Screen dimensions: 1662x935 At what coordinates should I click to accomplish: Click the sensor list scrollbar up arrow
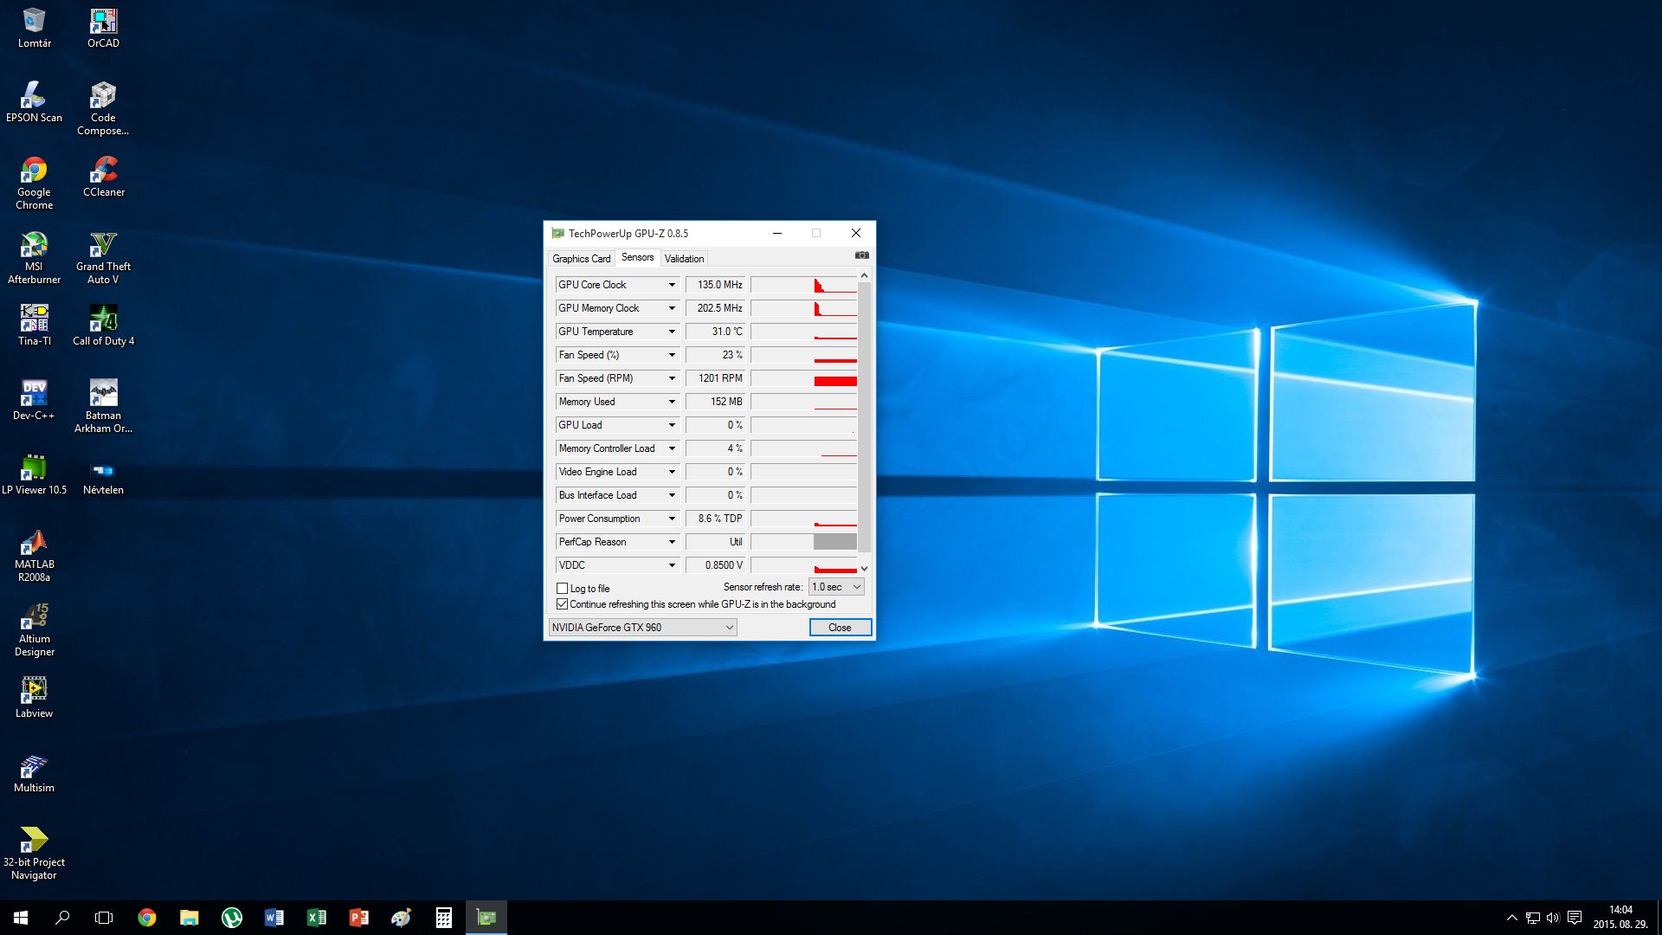point(864,275)
